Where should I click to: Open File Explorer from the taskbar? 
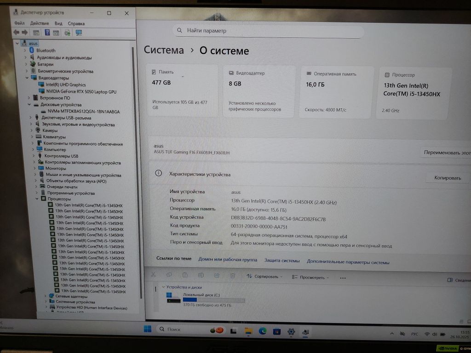[248, 330]
